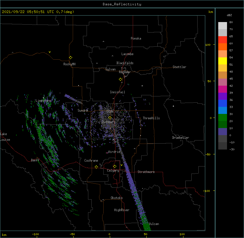Click the Vulcan town label
Screen dimensions: 244x238
154,224
